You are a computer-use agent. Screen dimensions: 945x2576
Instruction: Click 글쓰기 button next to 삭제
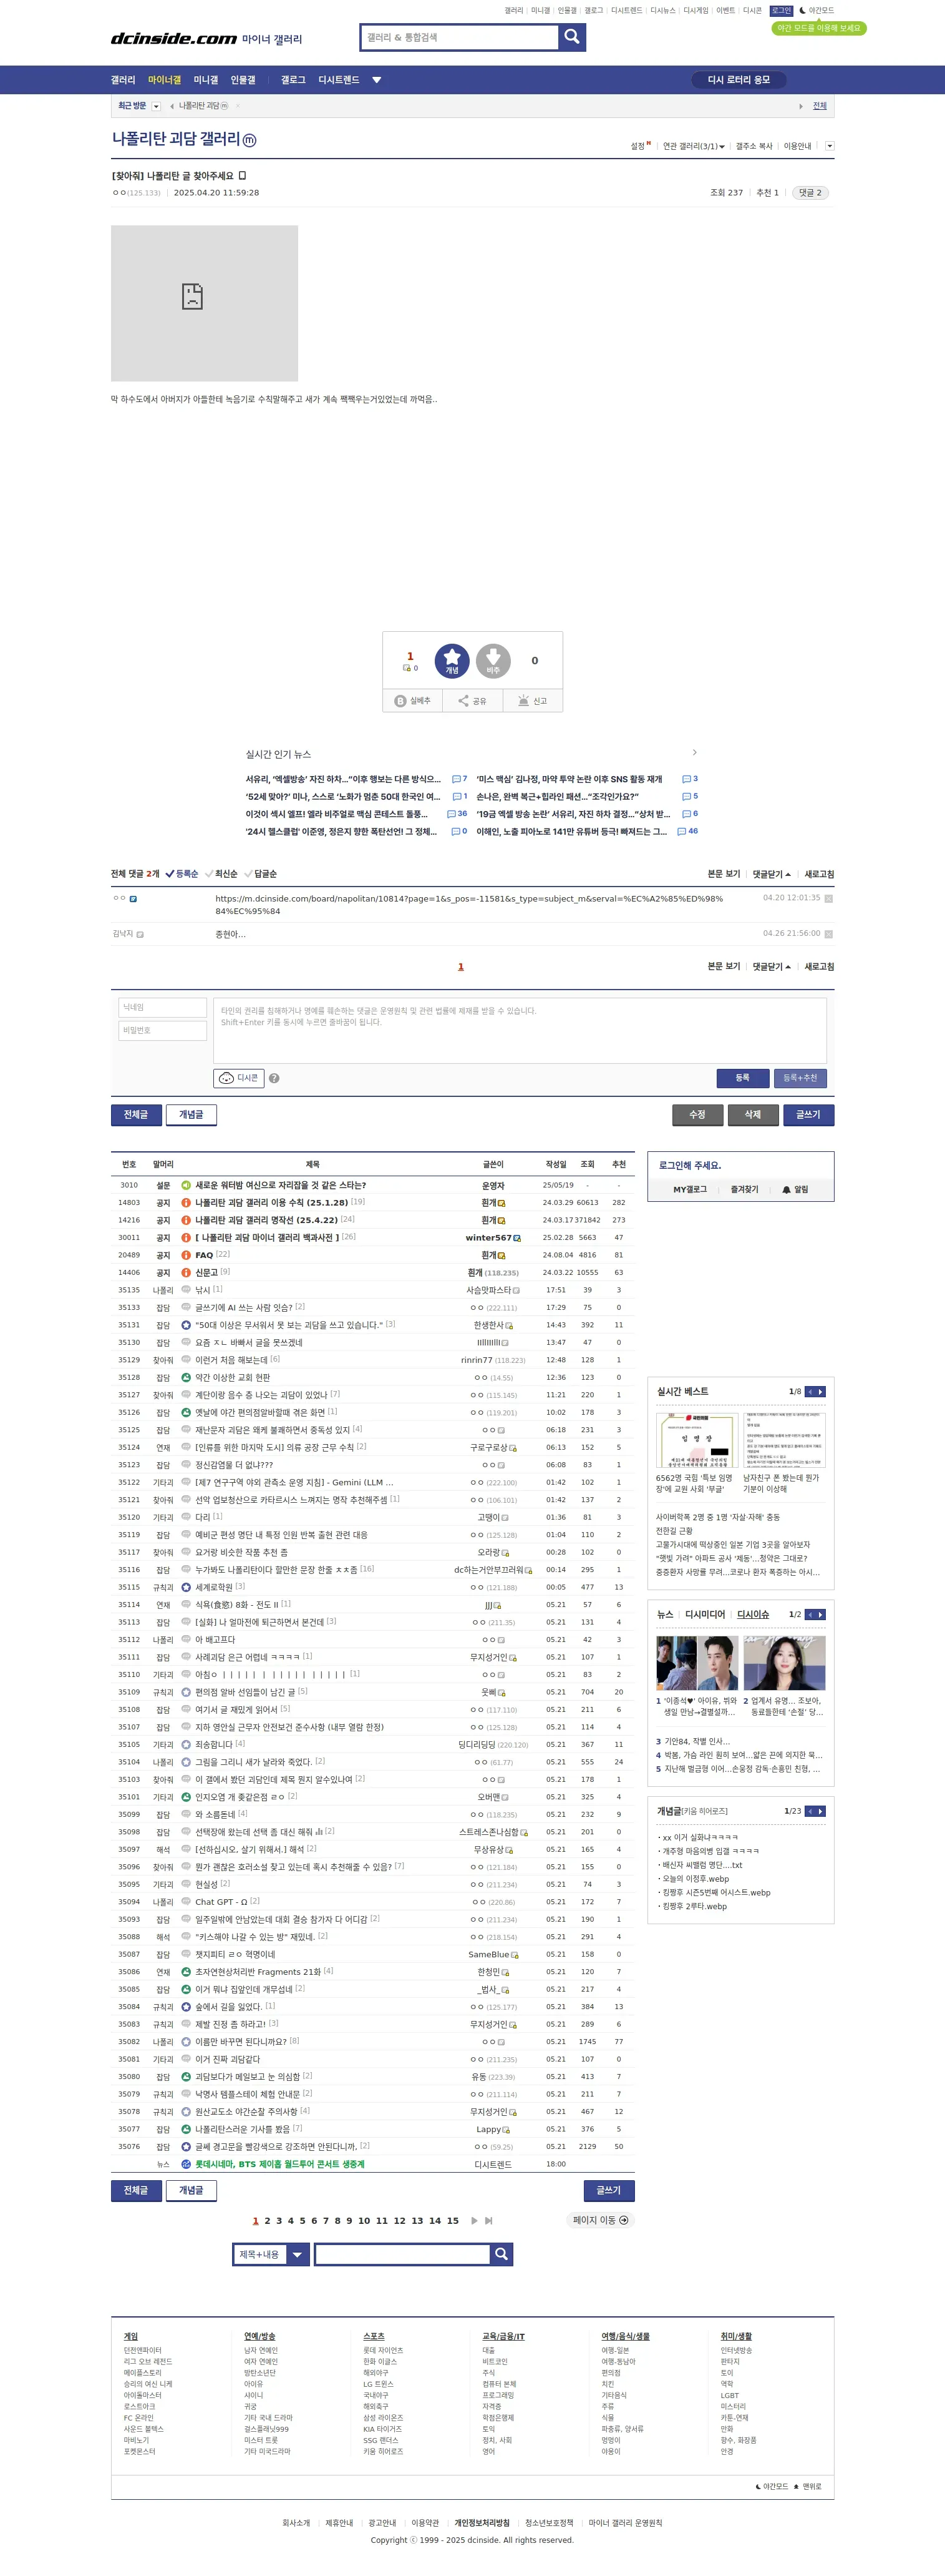(x=808, y=1115)
